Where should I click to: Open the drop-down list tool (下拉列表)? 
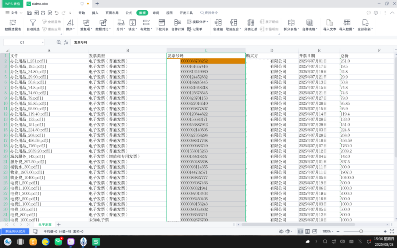pos(162,25)
